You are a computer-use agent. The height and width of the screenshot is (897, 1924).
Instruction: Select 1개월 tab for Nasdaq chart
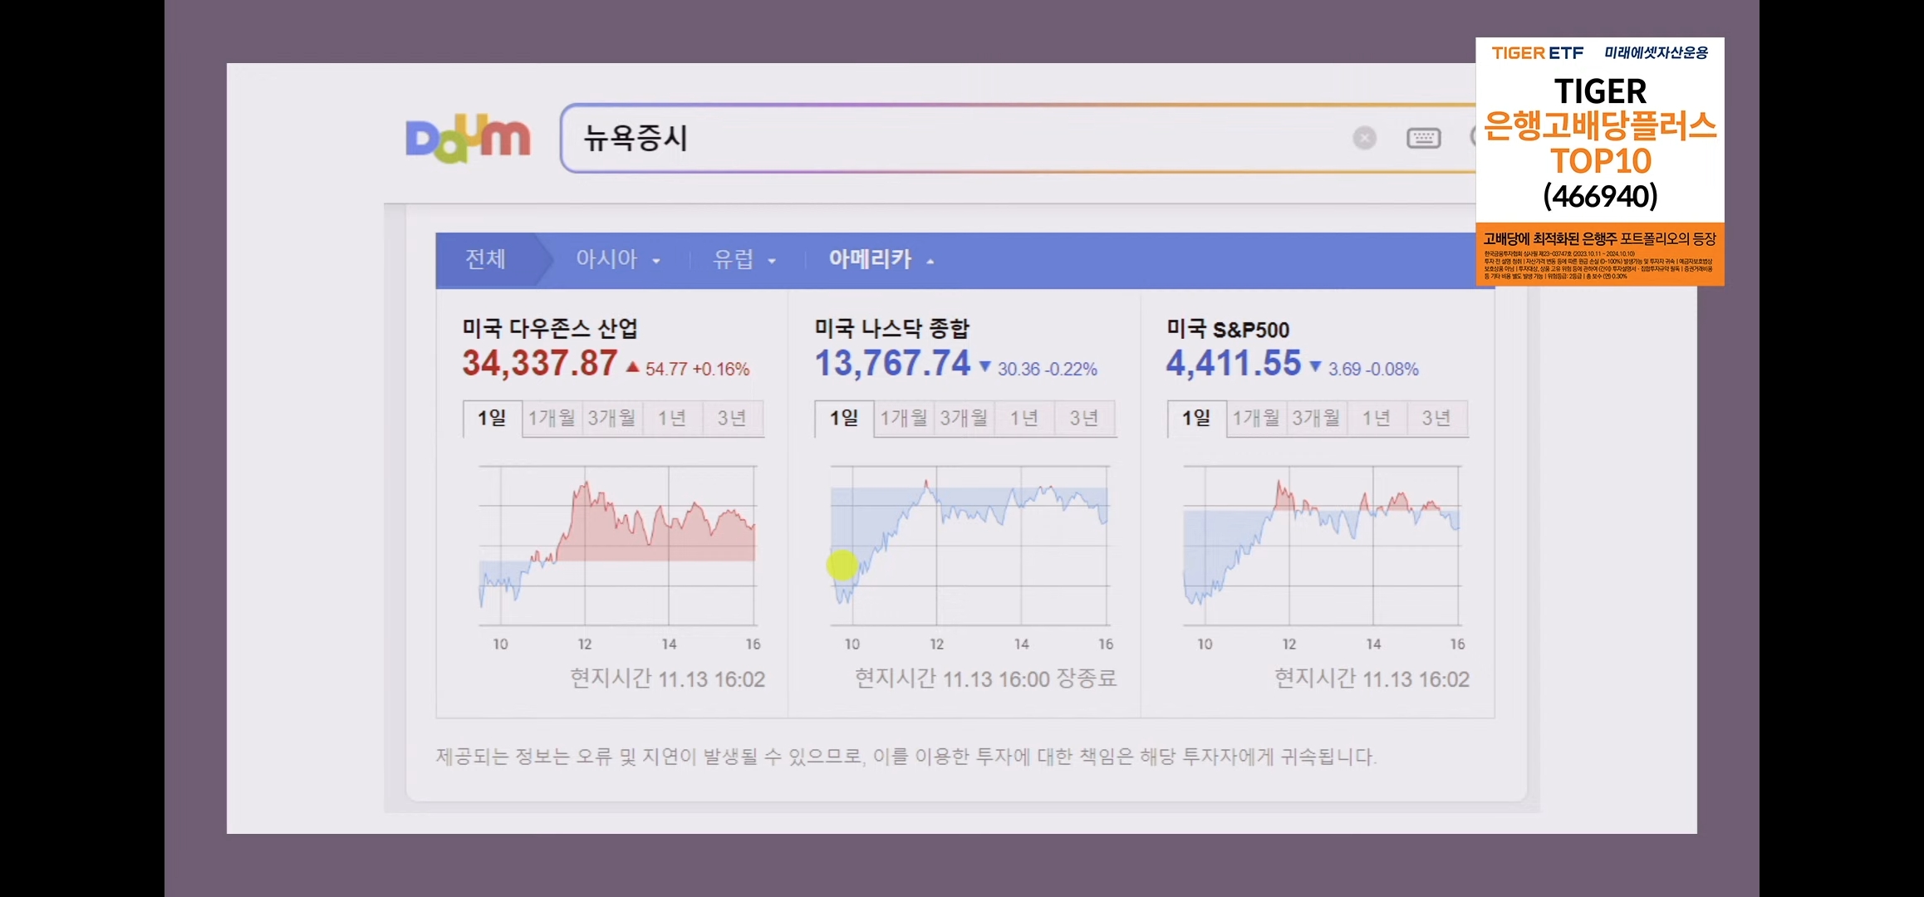click(x=904, y=418)
